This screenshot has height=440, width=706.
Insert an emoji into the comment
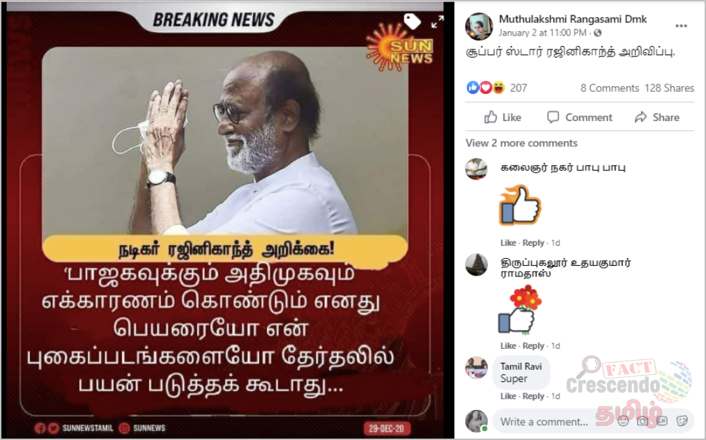pos(623,421)
